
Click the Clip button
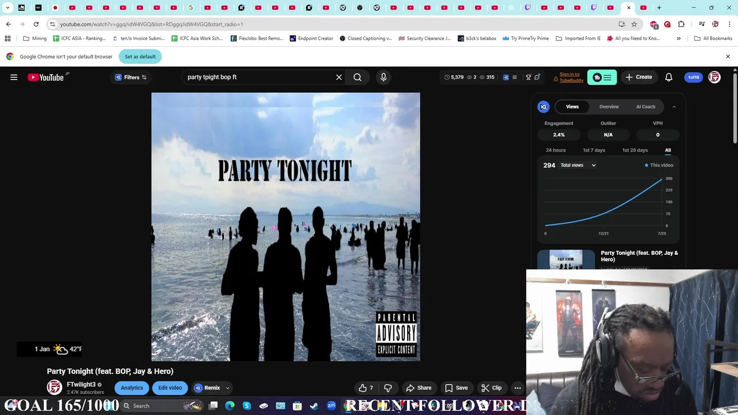point(492,388)
